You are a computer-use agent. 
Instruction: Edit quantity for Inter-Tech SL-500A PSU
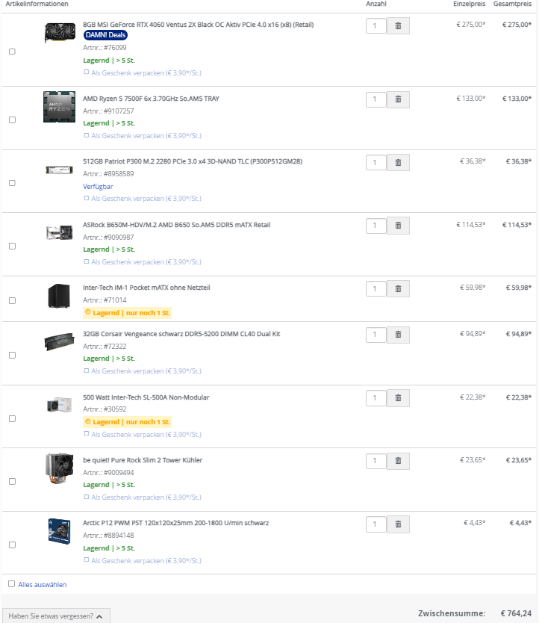click(376, 398)
